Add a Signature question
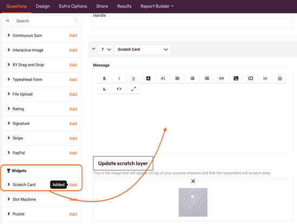The height and width of the screenshot is (224, 297). click(x=73, y=124)
